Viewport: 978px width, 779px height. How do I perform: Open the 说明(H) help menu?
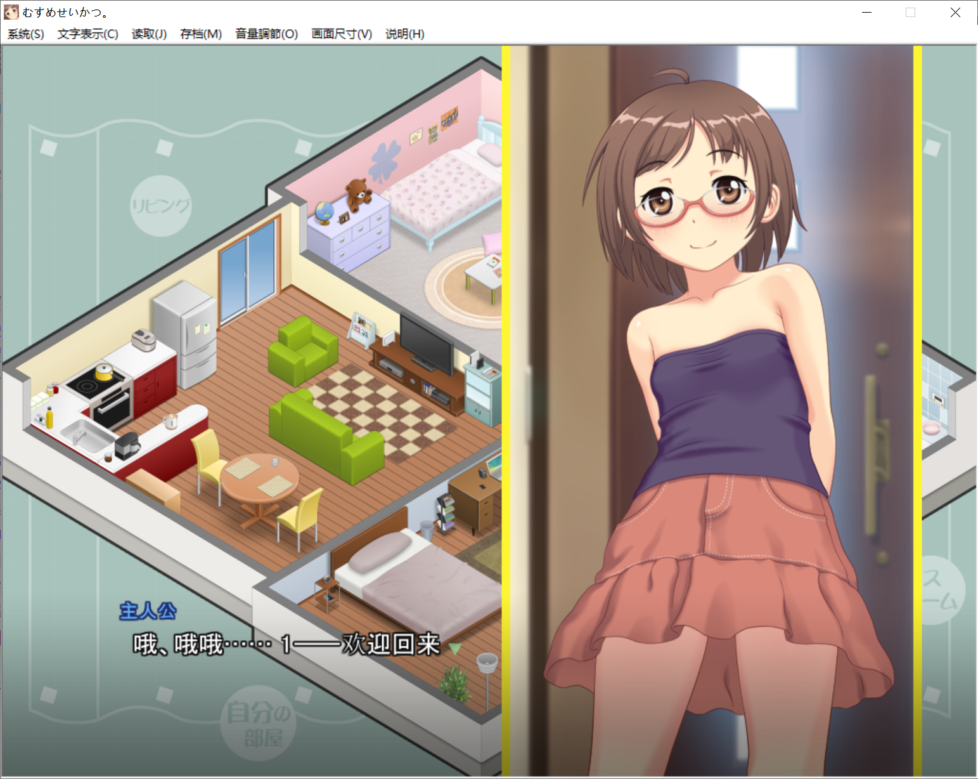coord(405,34)
